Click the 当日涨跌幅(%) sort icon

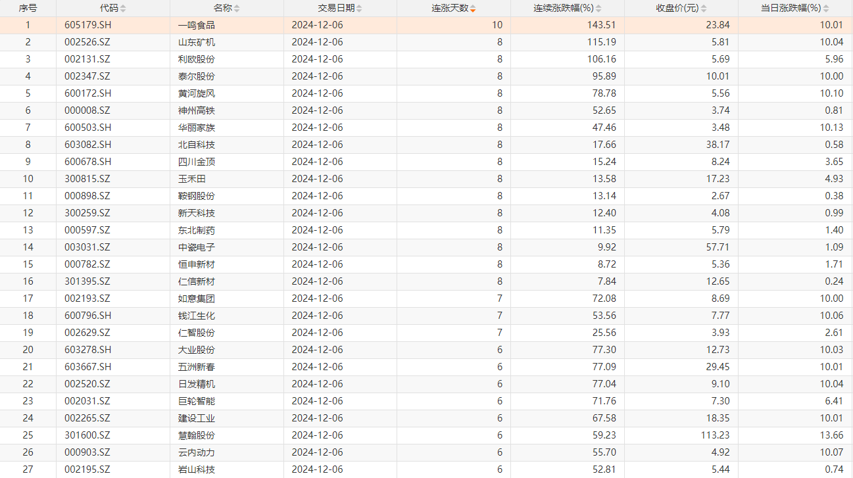click(x=826, y=9)
